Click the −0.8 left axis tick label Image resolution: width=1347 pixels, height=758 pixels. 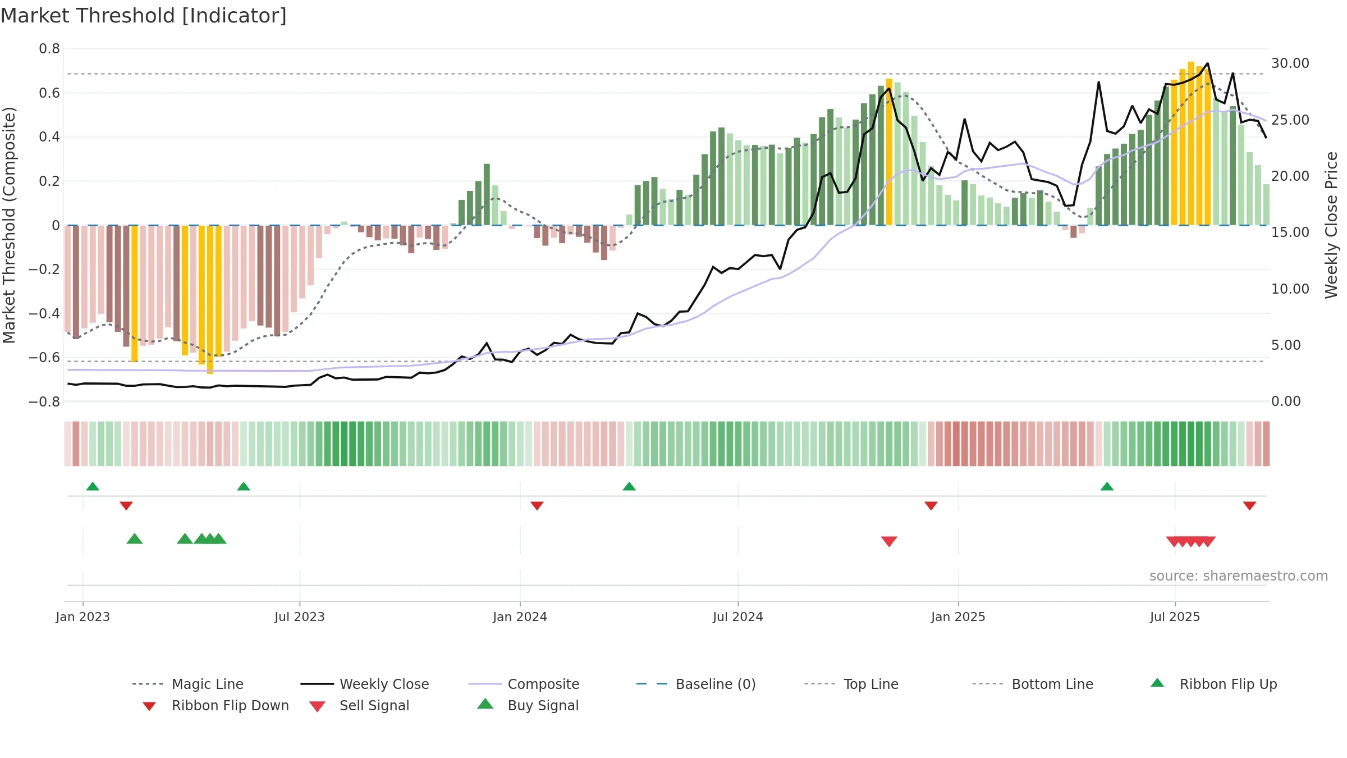point(44,401)
